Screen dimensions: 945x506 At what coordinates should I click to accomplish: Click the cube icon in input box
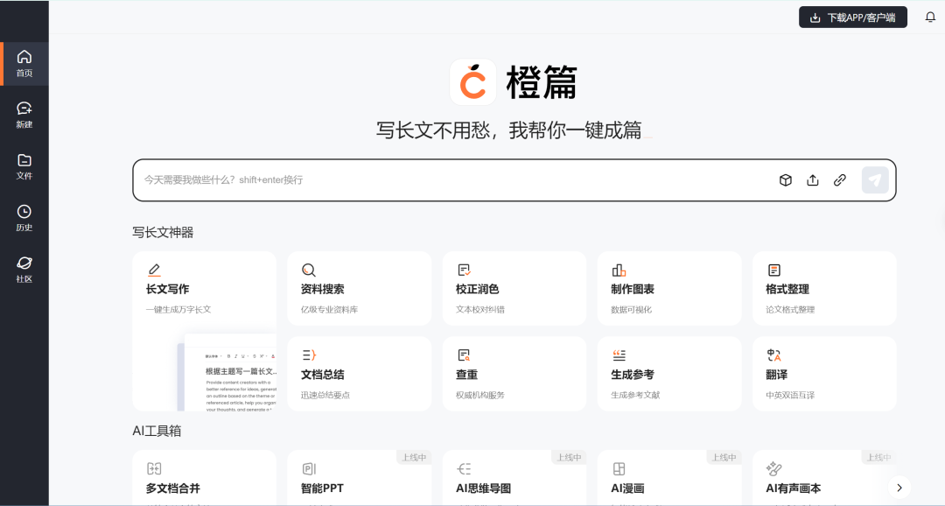pyautogui.click(x=785, y=179)
